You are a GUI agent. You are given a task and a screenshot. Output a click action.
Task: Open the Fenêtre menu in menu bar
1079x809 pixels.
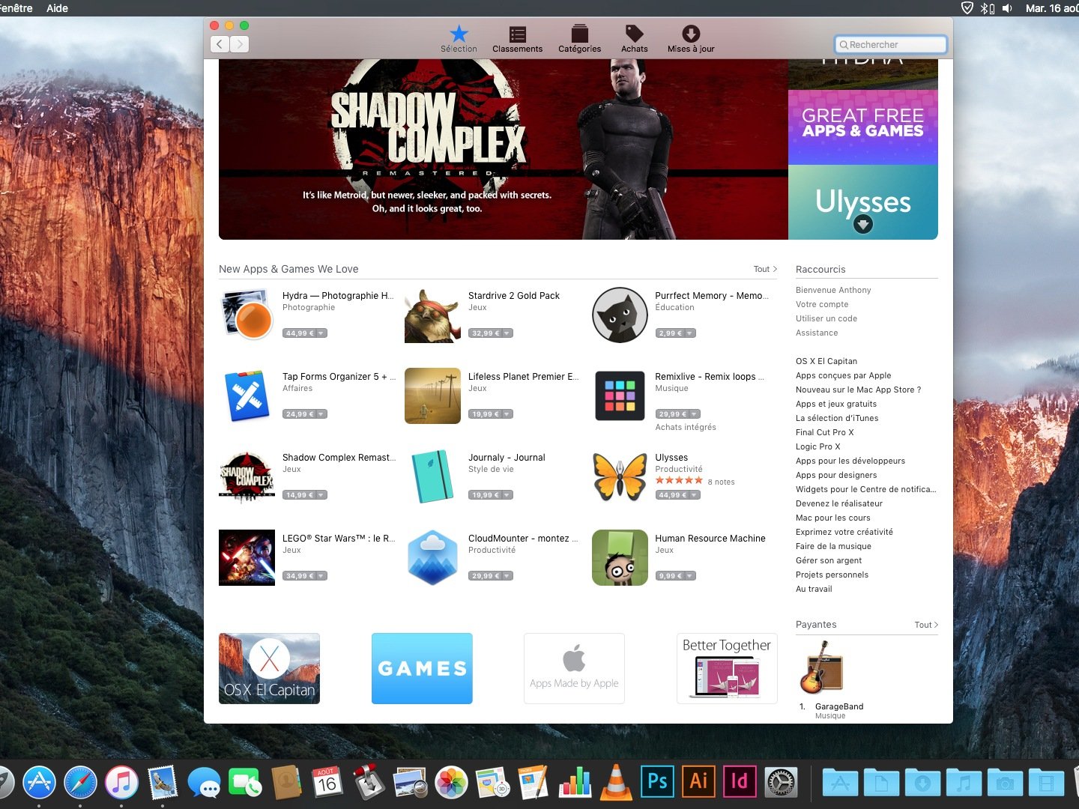(x=16, y=8)
